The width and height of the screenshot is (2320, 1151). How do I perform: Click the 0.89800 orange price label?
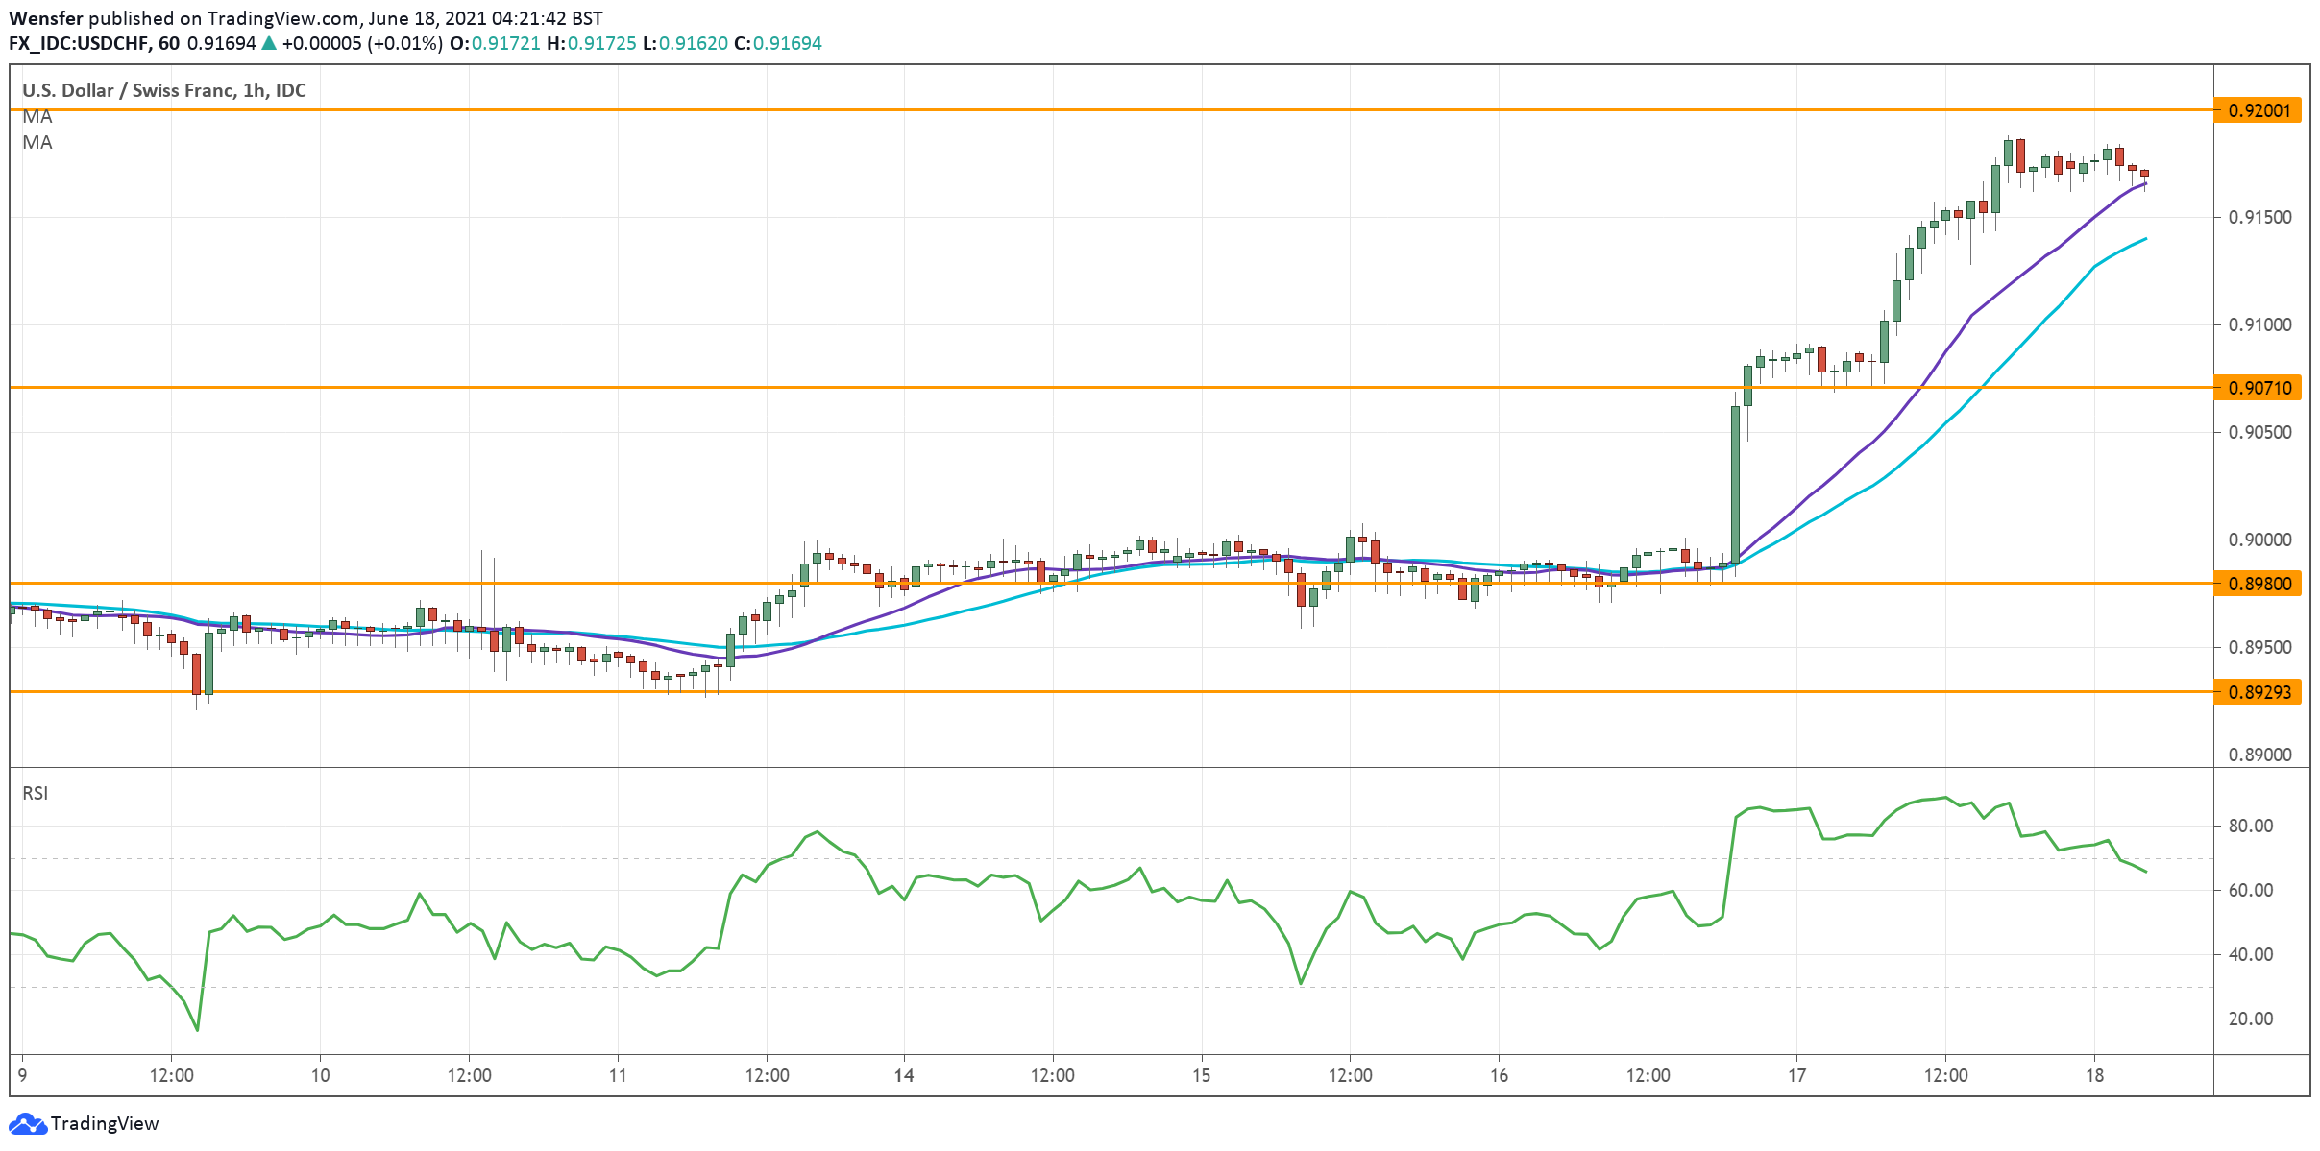coord(2259,584)
